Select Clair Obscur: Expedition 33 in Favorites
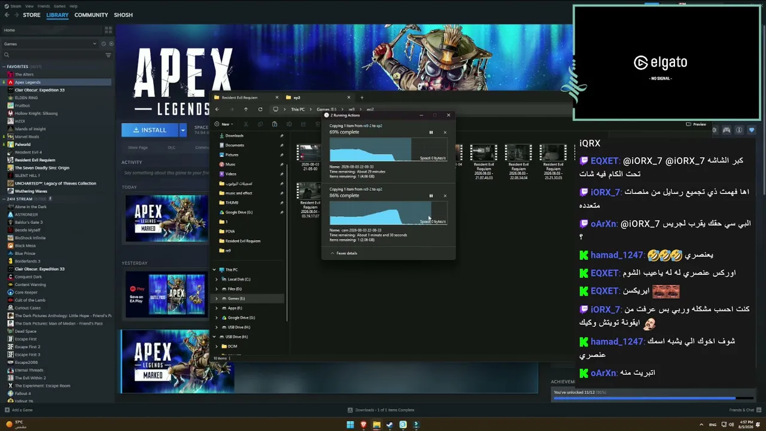This screenshot has height=431, width=766. coord(39,90)
